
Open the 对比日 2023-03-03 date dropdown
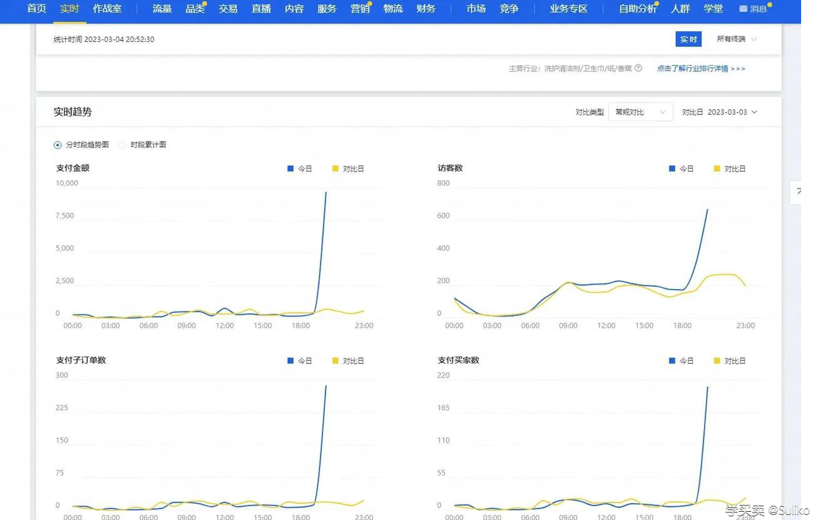[x=720, y=112]
